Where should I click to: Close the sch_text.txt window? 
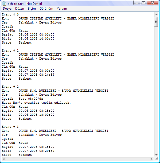[x=153, y=3]
